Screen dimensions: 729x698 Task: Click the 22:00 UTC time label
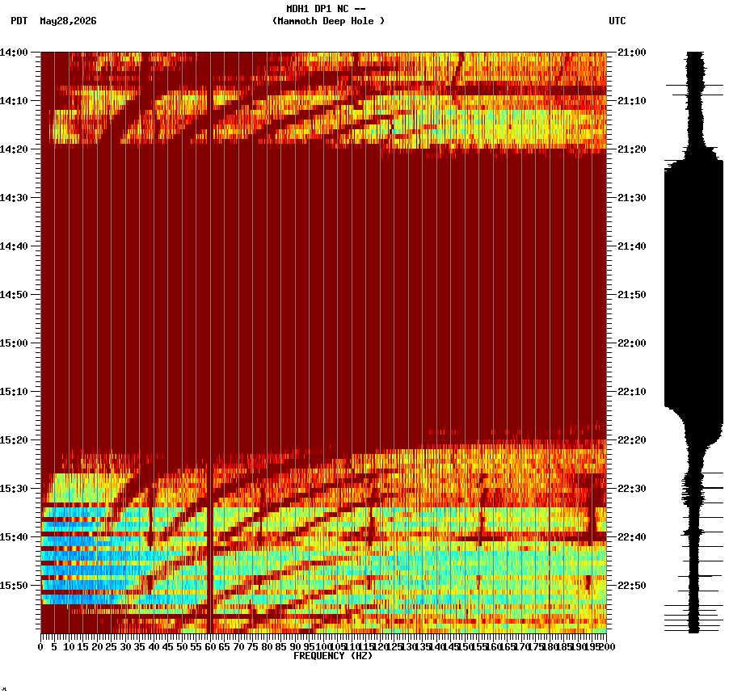632,343
